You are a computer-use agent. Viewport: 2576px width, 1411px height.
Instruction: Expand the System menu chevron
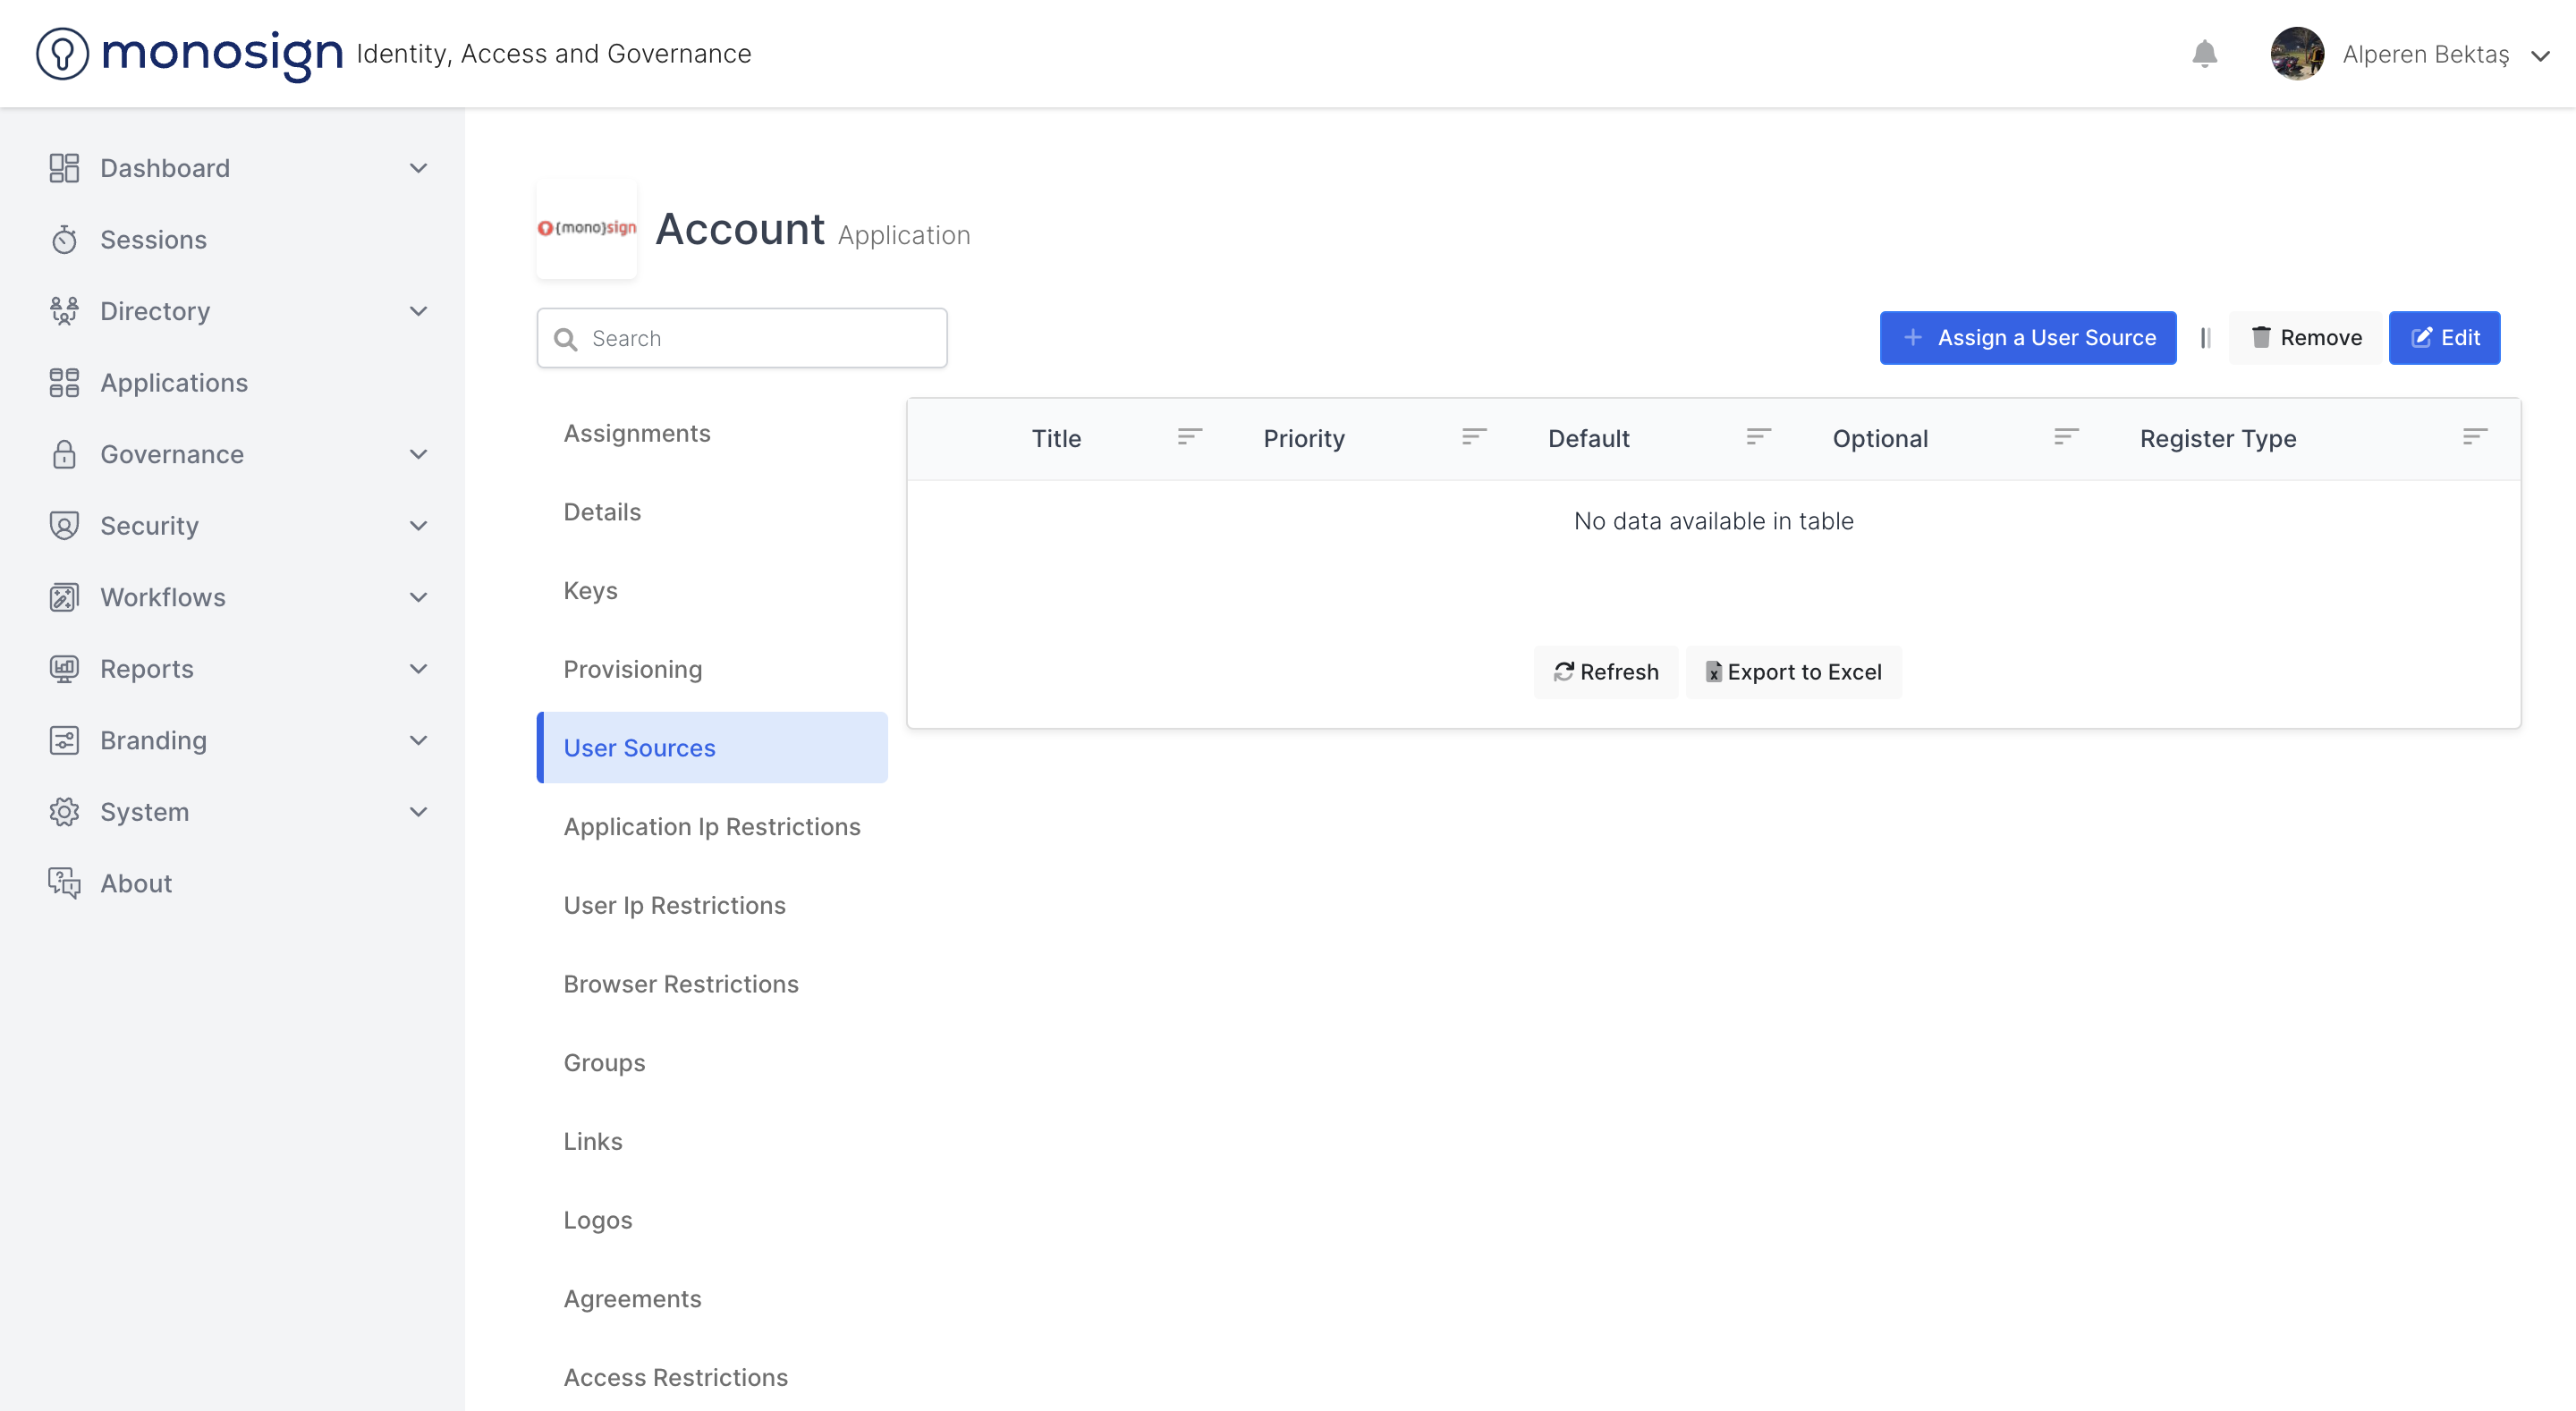(419, 812)
